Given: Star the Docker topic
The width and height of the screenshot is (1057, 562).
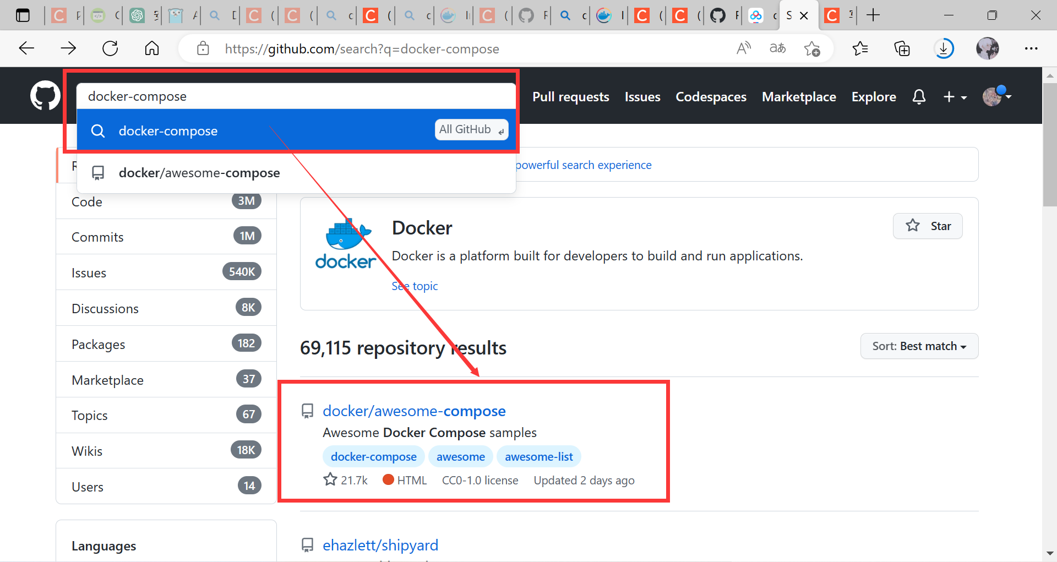Looking at the screenshot, I should point(928,226).
